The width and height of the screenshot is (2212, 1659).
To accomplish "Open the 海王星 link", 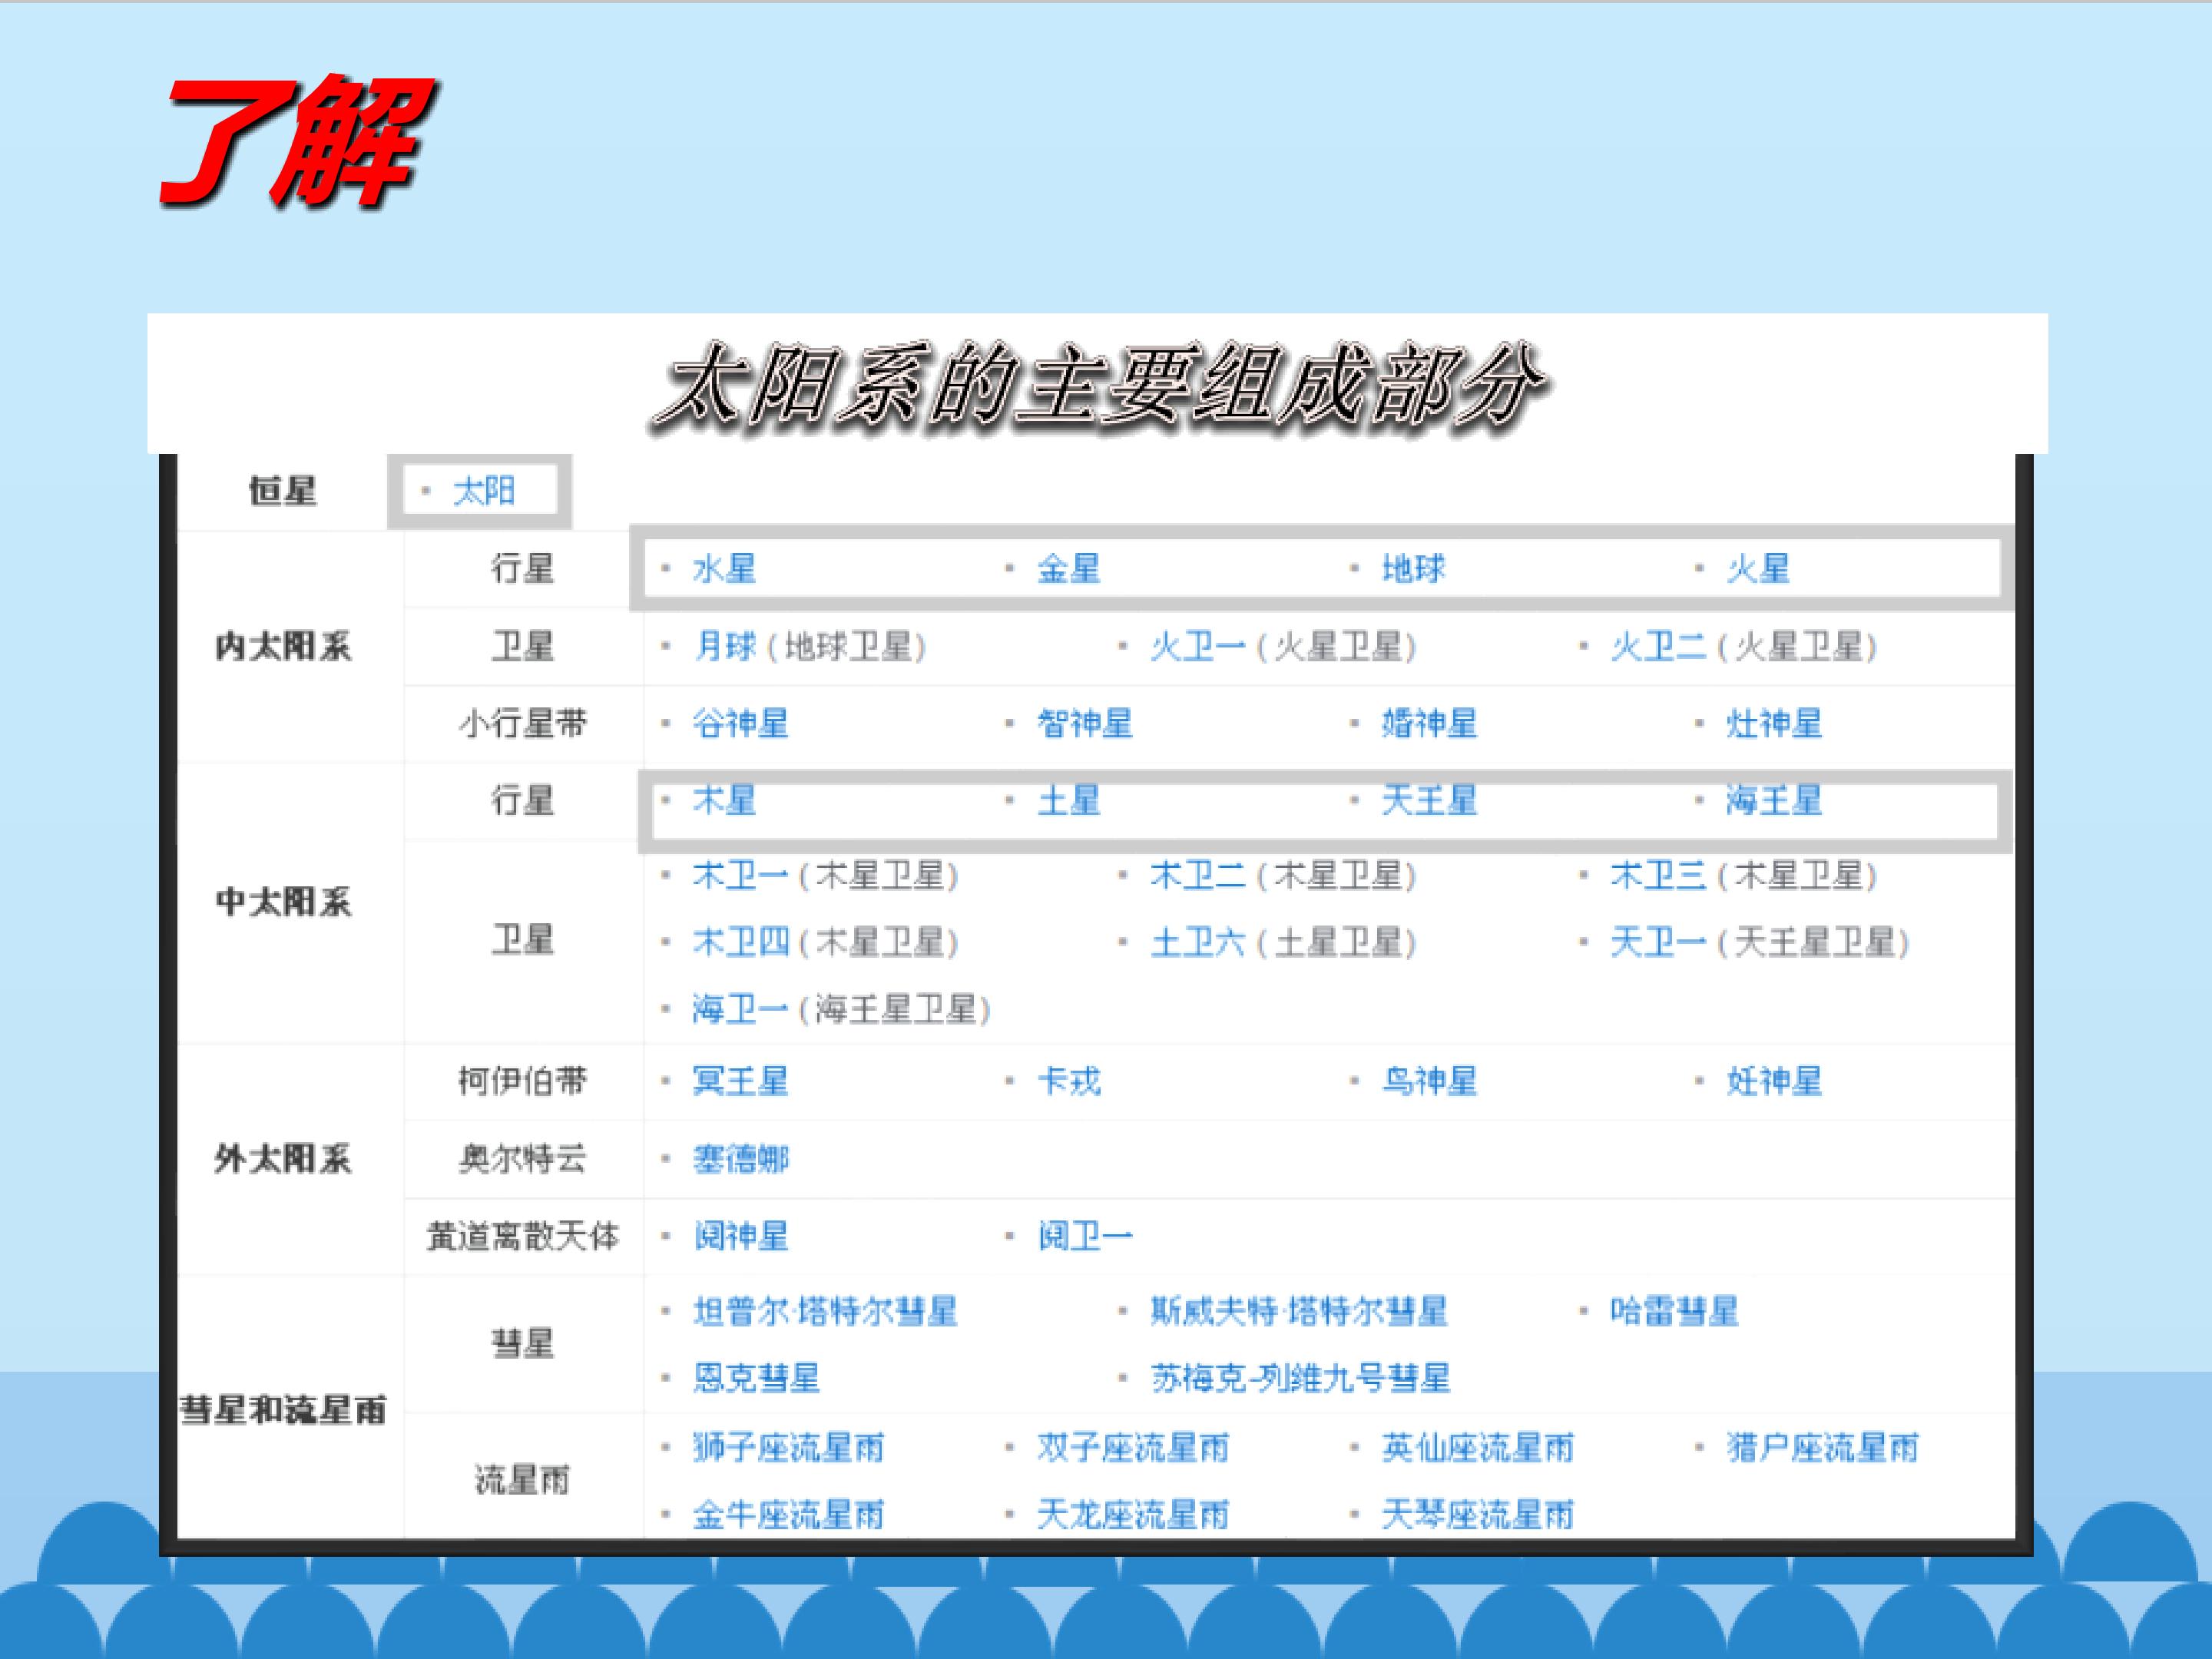I will coord(1774,800).
